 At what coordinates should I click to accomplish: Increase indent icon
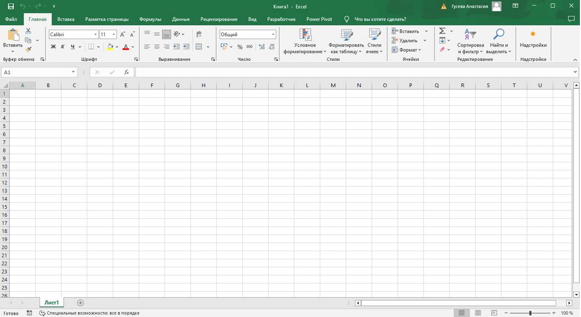click(x=186, y=47)
